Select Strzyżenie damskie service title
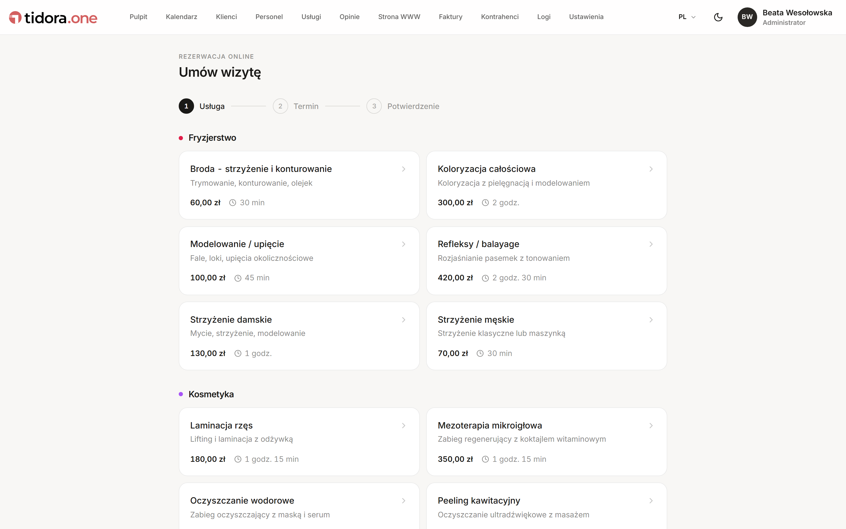846x529 pixels. (x=231, y=320)
